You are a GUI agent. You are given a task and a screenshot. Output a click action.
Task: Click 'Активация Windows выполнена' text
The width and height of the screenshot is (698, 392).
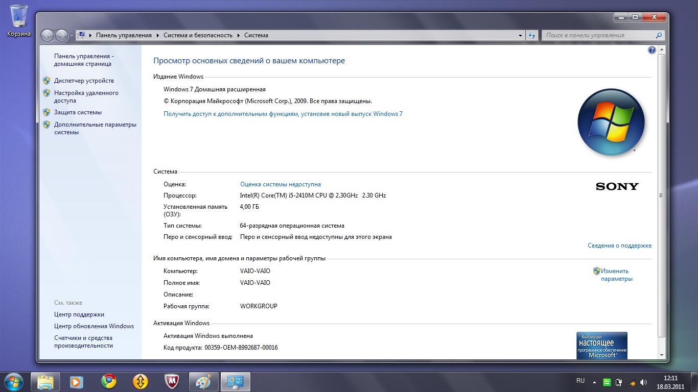(x=208, y=336)
